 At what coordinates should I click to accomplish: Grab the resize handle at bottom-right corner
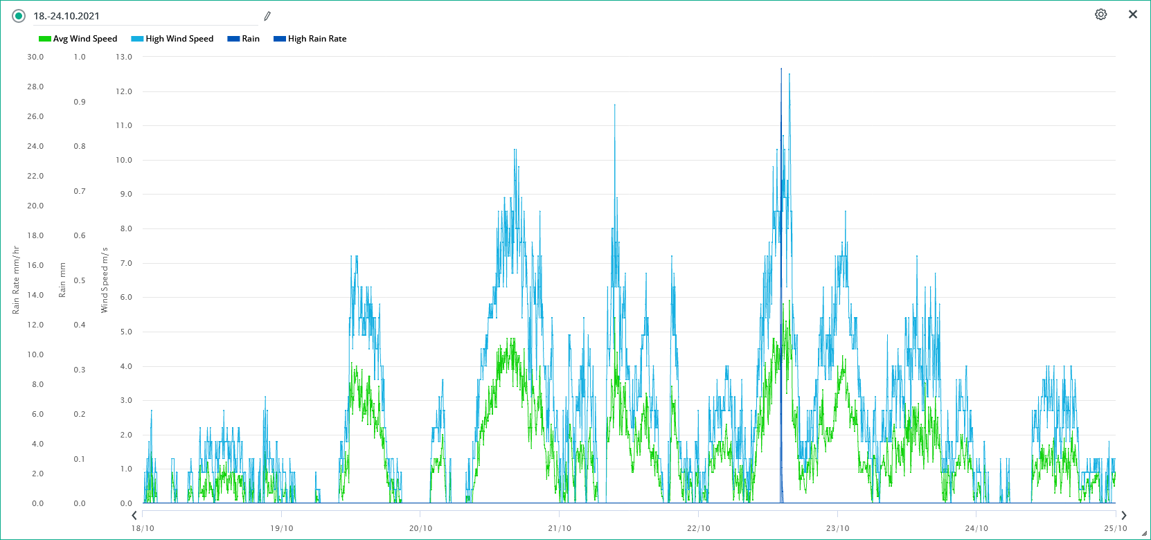tap(1144, 534)
